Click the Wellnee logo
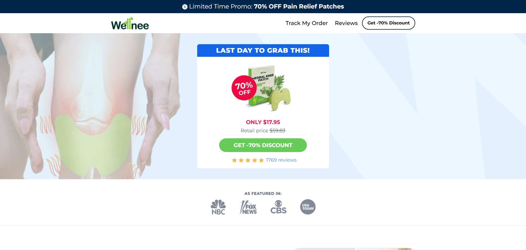 pos(130,24)
